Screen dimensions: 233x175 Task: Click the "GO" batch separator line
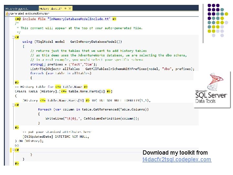tap(17, 146)
